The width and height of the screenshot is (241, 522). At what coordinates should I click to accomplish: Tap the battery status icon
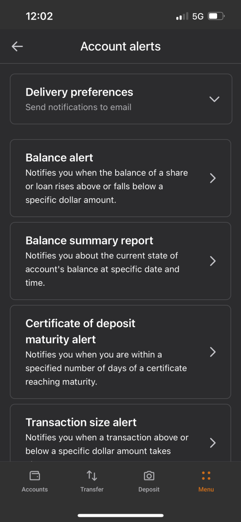coord(216,17)
